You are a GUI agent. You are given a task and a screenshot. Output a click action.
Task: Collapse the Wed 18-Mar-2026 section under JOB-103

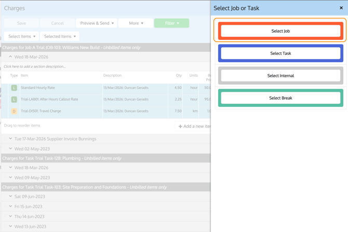pyautogui.click(x=10, y=57)
